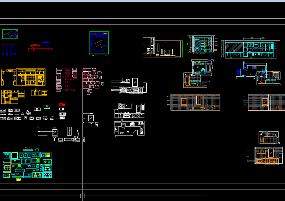Select the yellow-framed living room TV elevation
Screen dimensions: 285x201
click(163, 48)
